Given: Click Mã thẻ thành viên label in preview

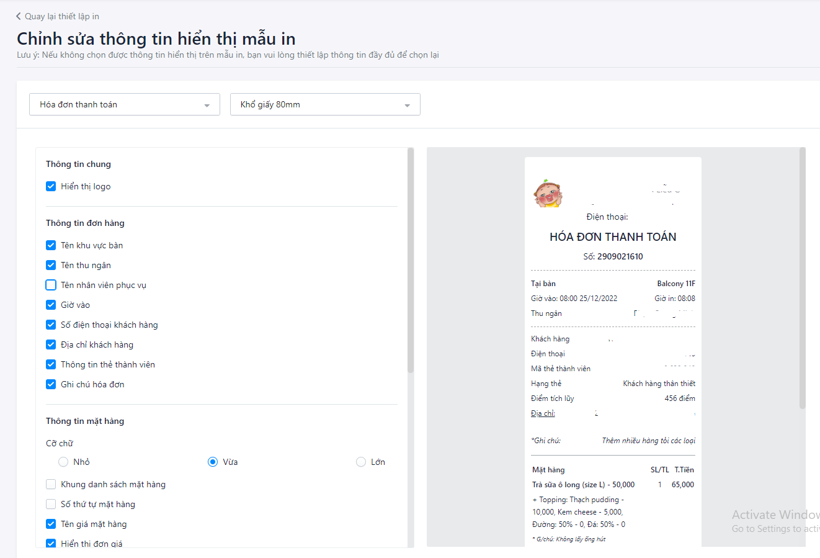Looking at the screenshot, I should [x=561, y=369].
